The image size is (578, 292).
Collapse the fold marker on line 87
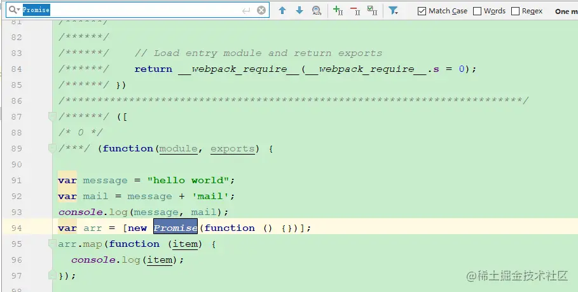pyautogui.click(x=52, y=116)
